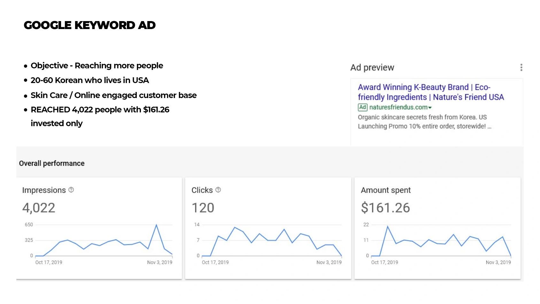540x304 pixels.
Task: Click the help icon next to Clicks
Action: (x=218, y=190)
